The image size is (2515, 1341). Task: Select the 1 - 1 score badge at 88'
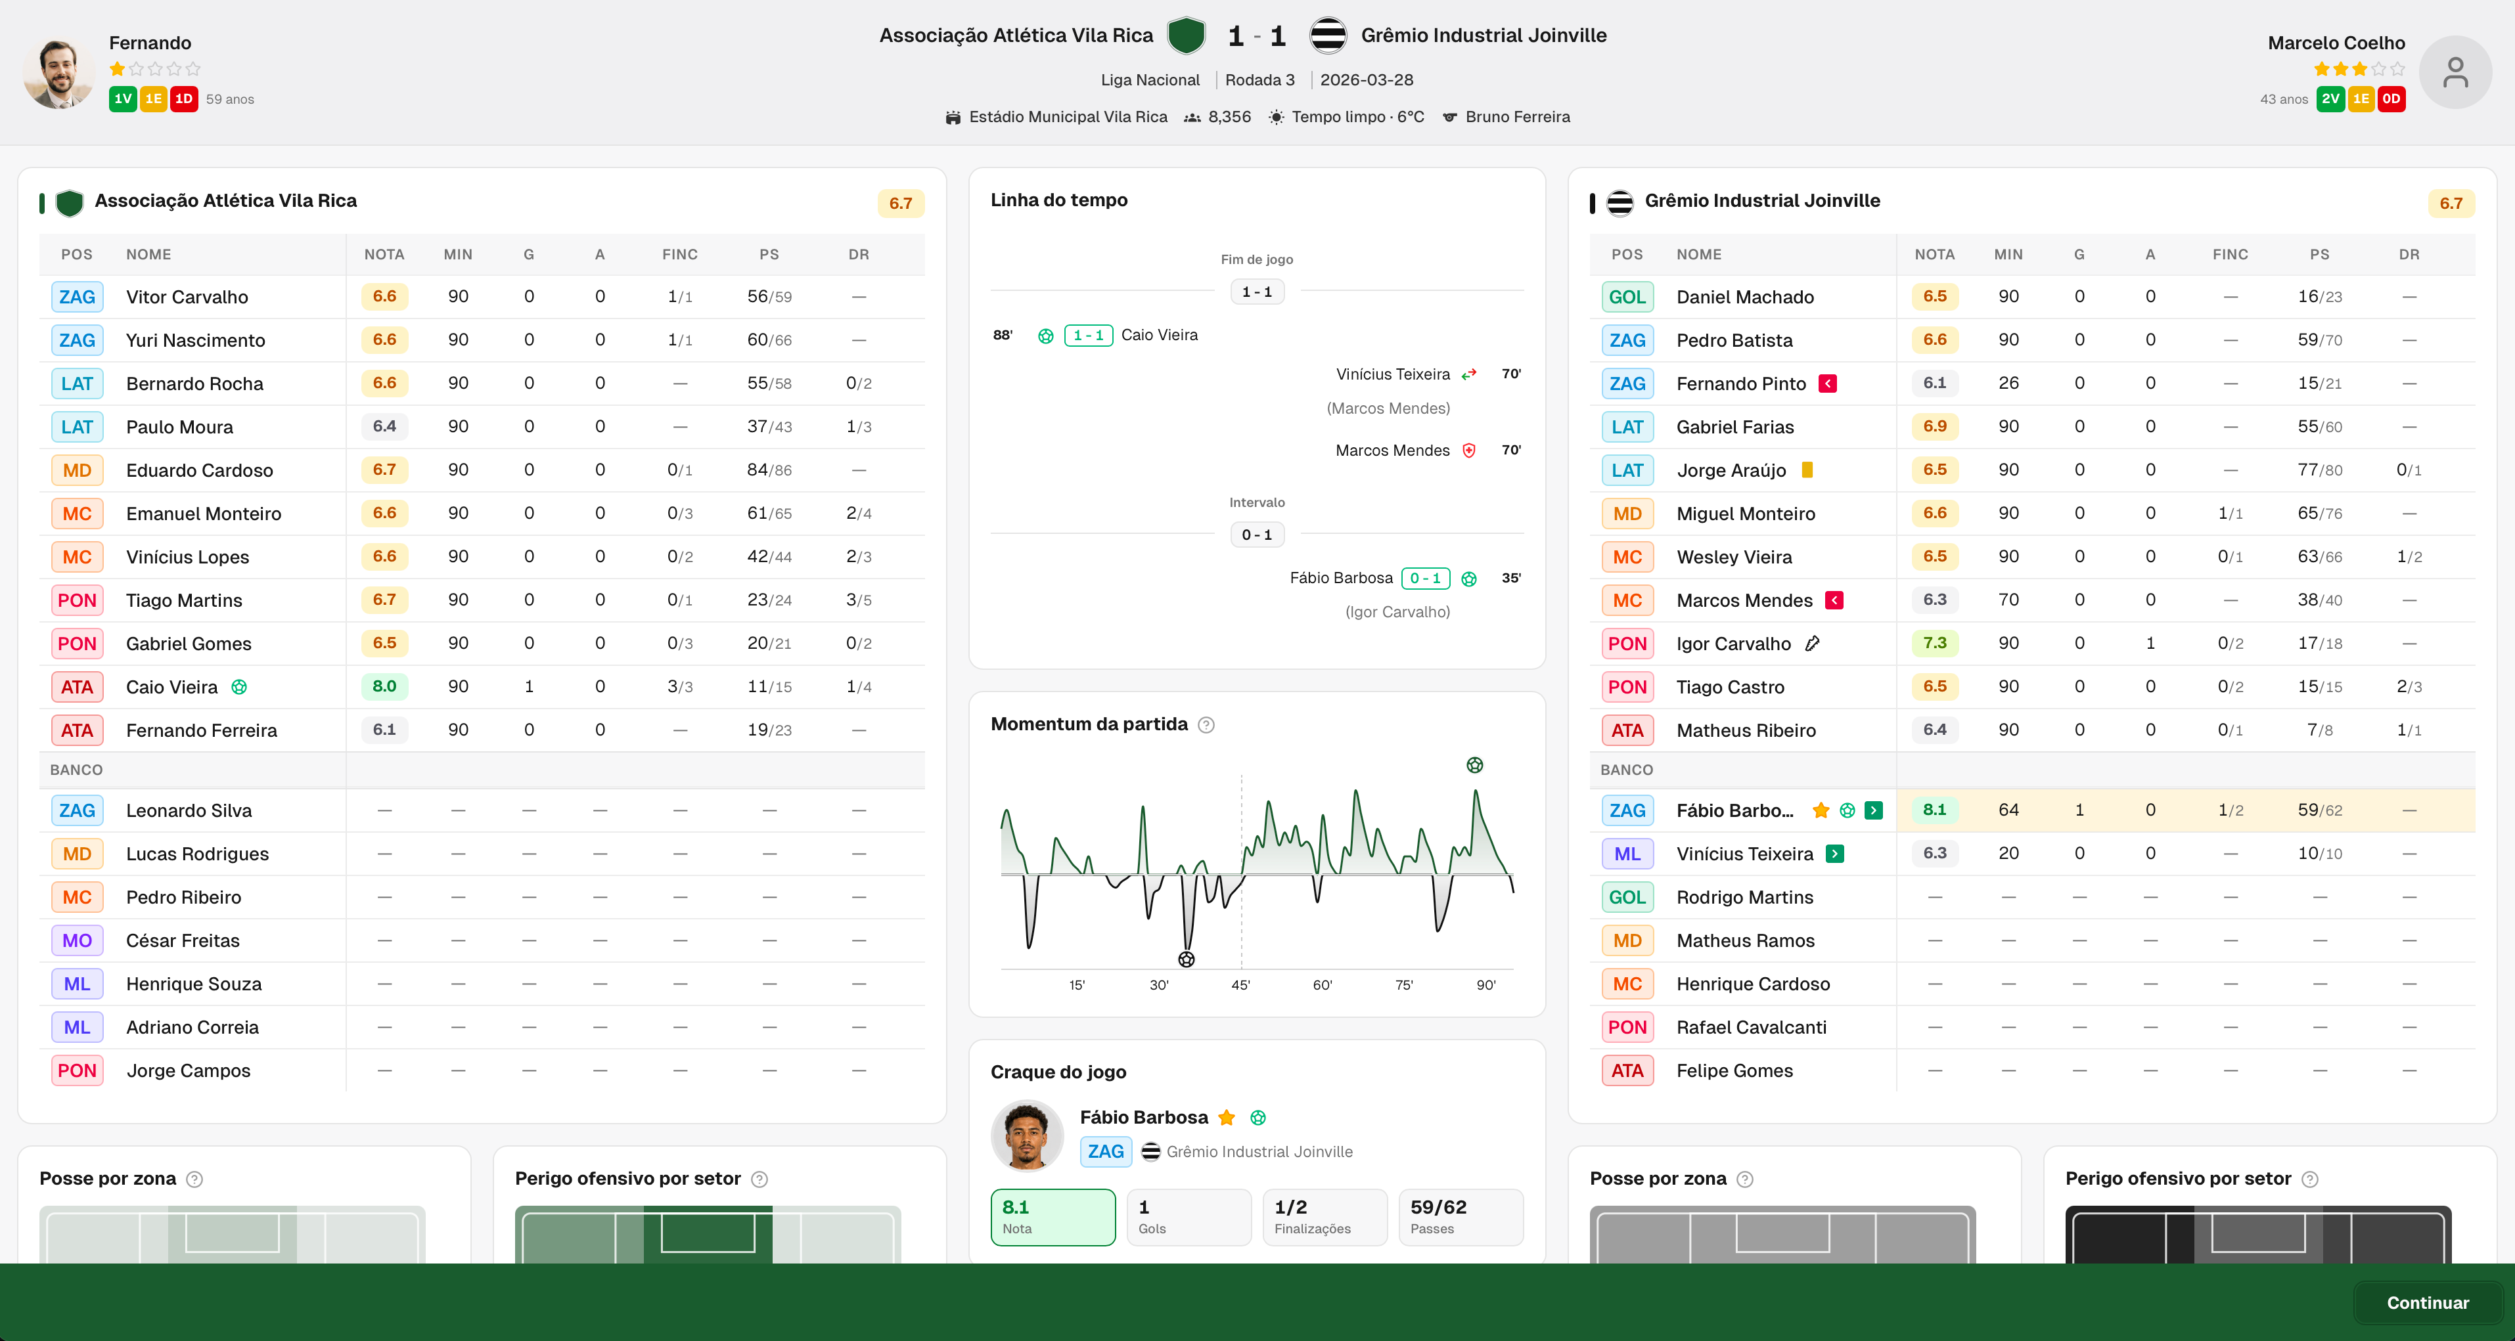tap(1089, 335)
